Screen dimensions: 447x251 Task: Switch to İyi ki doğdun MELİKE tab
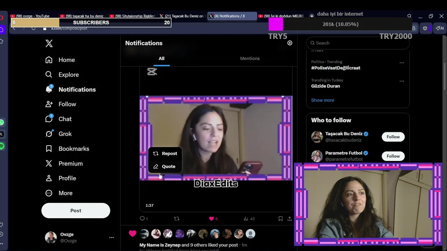point(281,16)
